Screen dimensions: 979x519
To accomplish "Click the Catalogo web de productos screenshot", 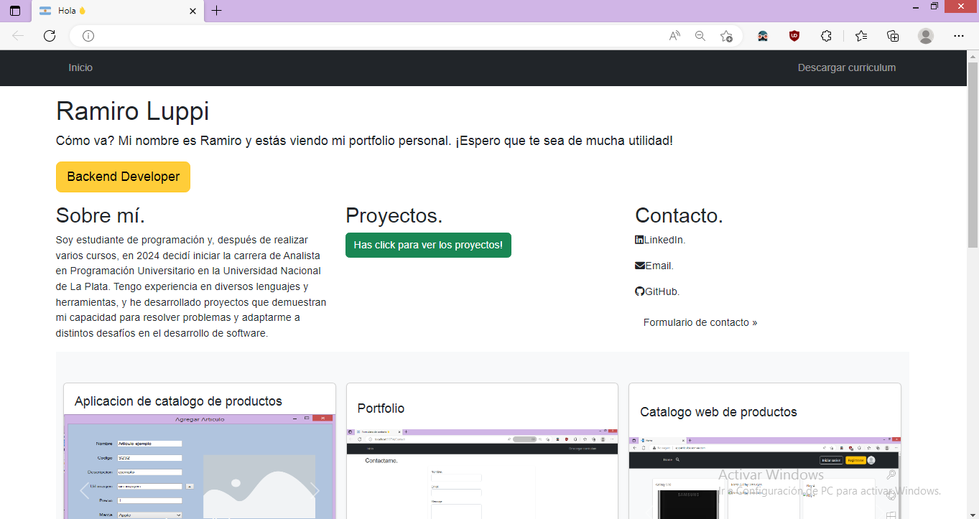I will tap(764, 477).
